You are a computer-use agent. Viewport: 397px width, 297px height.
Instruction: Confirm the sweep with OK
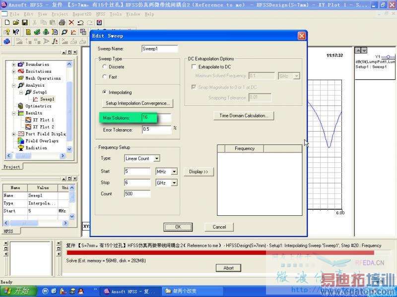tap(178, 227)
